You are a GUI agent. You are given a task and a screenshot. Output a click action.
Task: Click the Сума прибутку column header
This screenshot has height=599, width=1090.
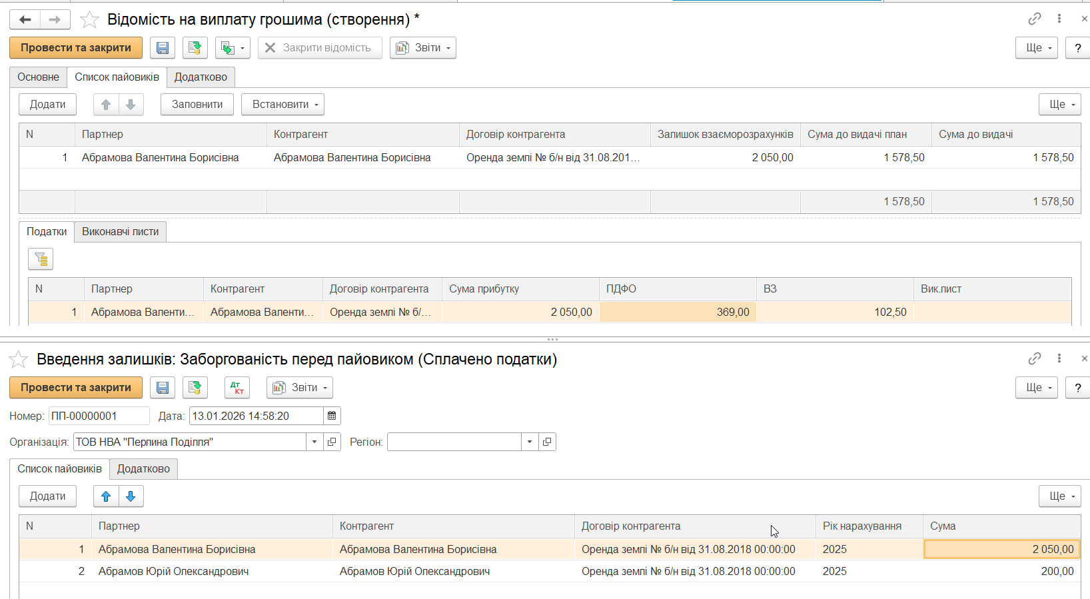click(x=521, y=289)
